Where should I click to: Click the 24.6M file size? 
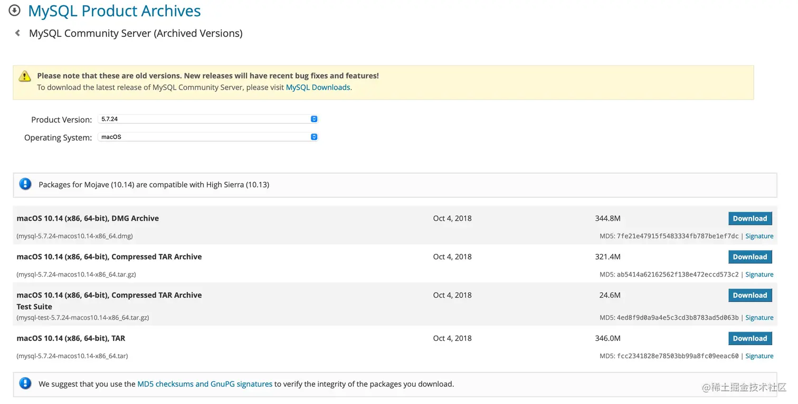(610, 295)
